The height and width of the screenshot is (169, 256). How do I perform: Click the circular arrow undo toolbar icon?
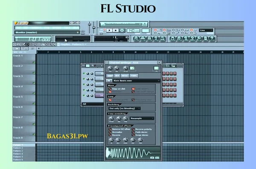point(172,39)
